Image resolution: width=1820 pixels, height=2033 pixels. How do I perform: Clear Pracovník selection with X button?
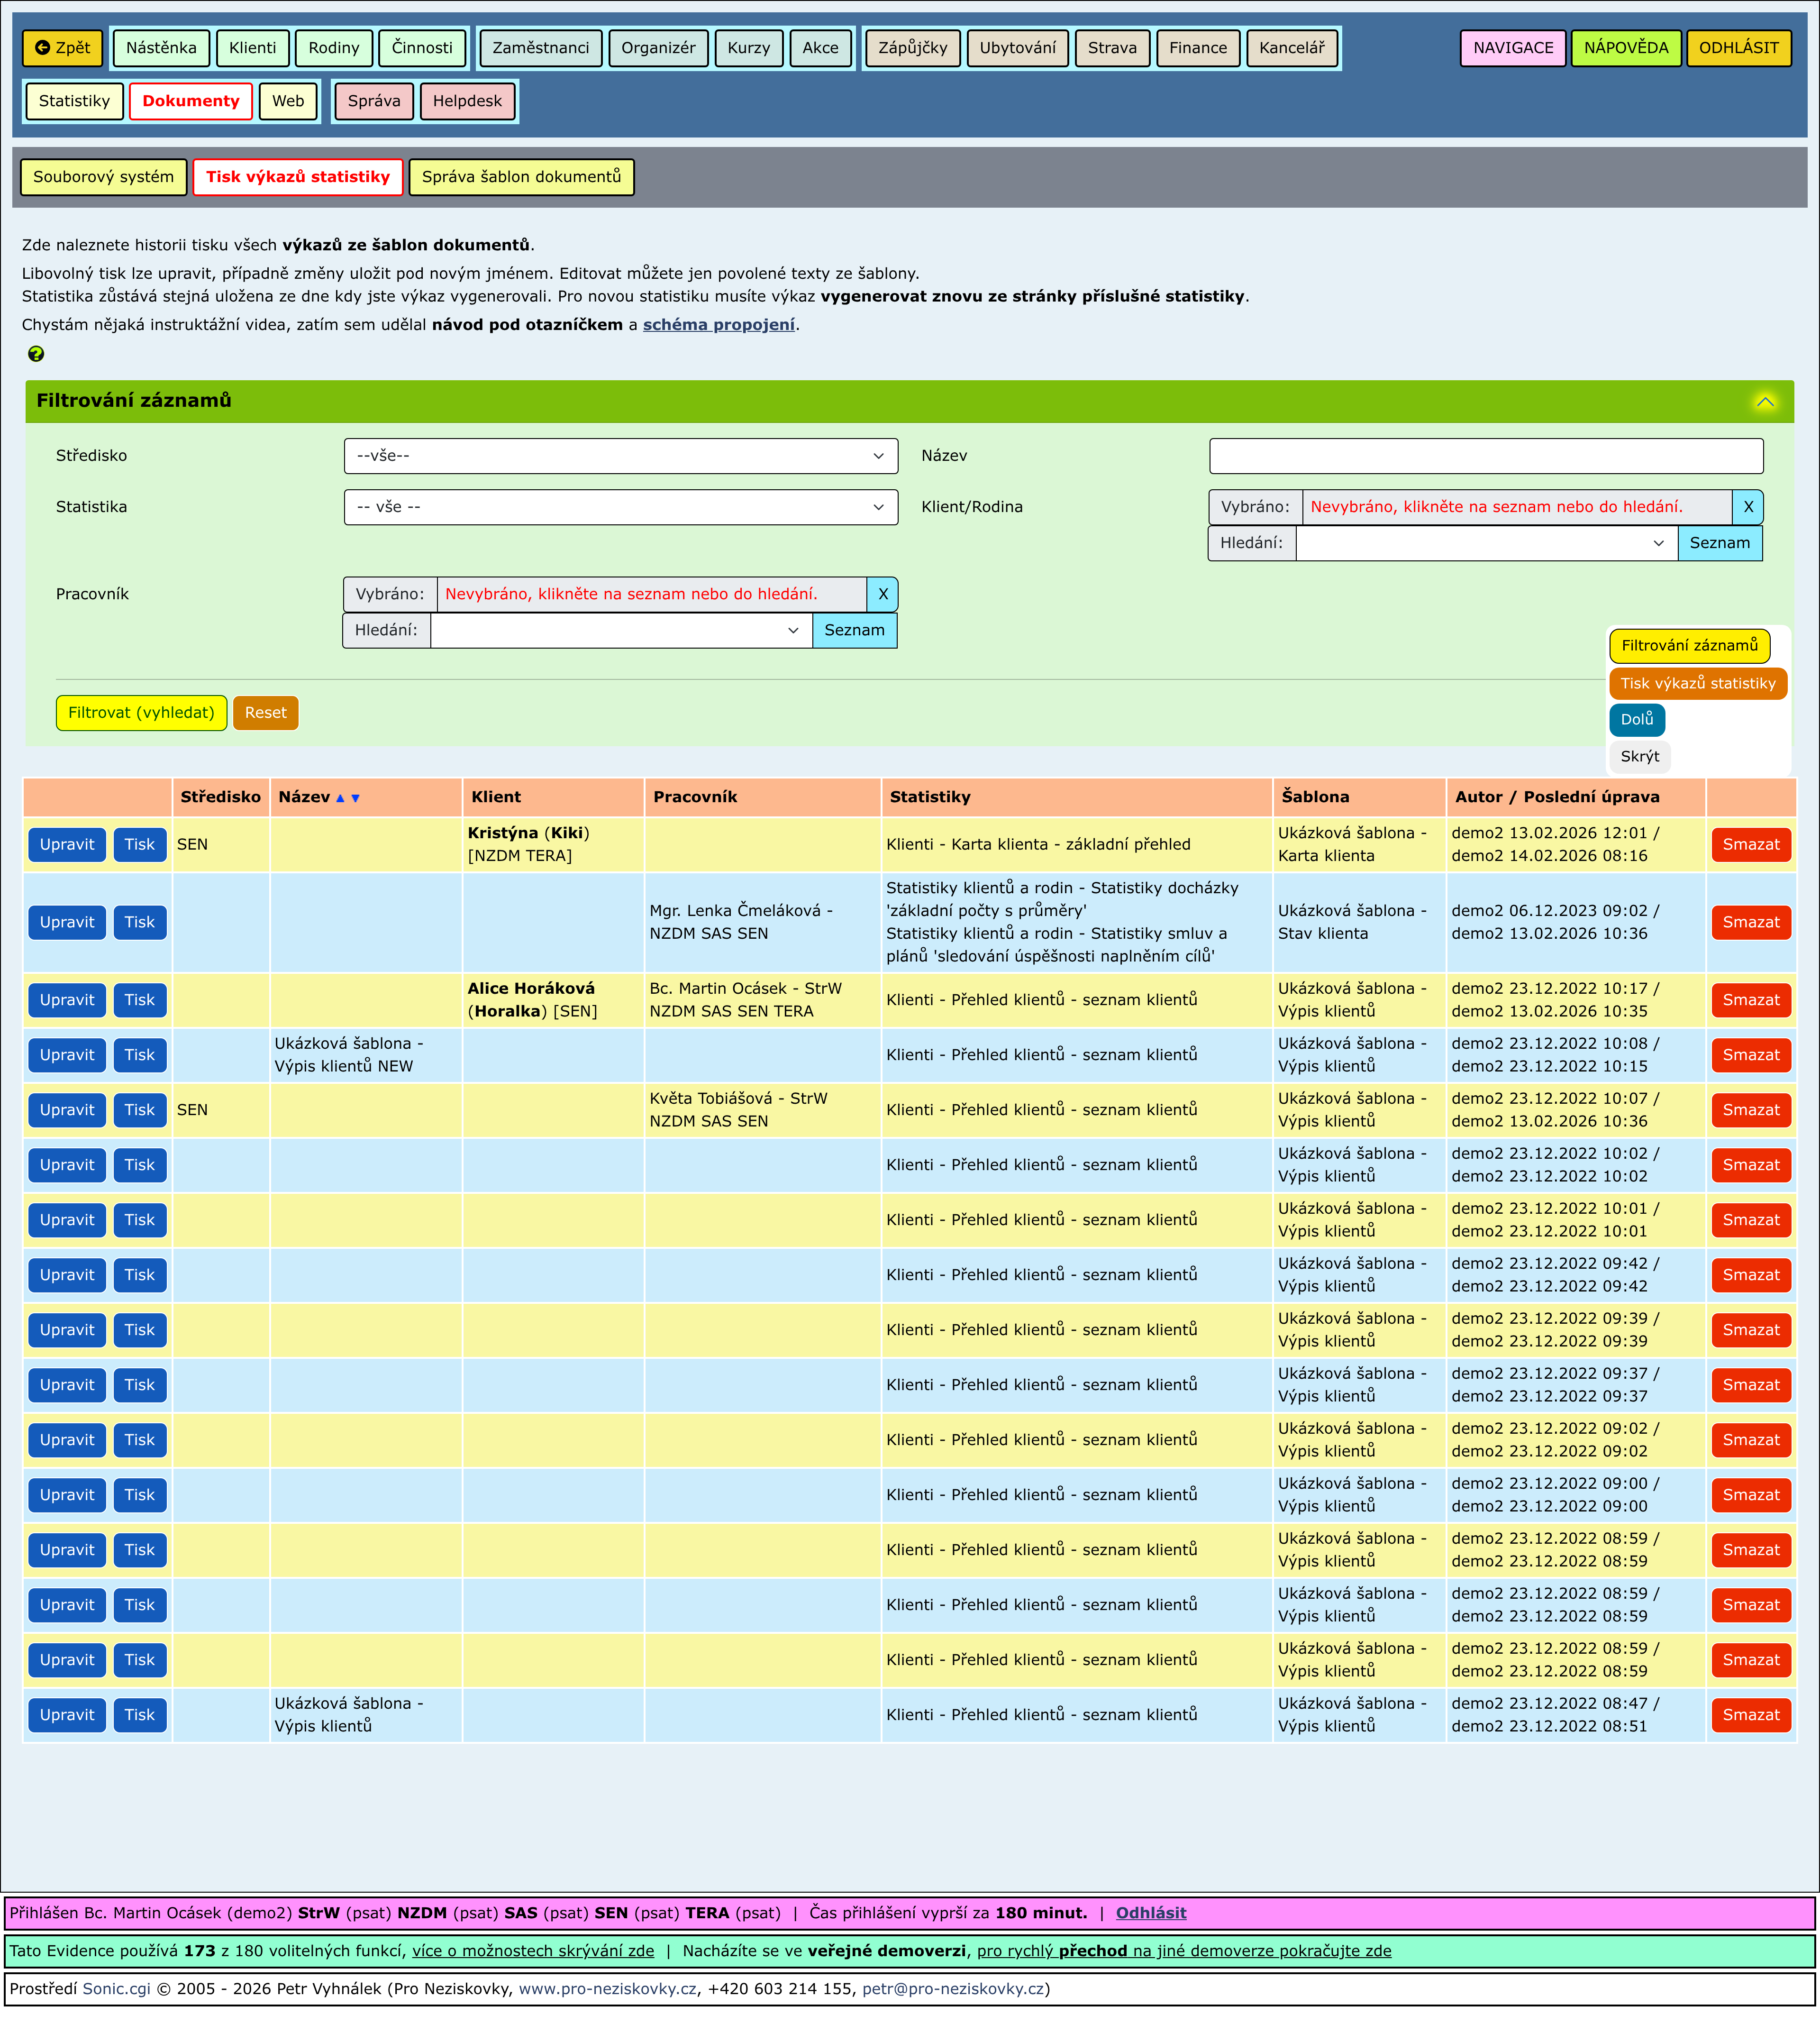882,594
